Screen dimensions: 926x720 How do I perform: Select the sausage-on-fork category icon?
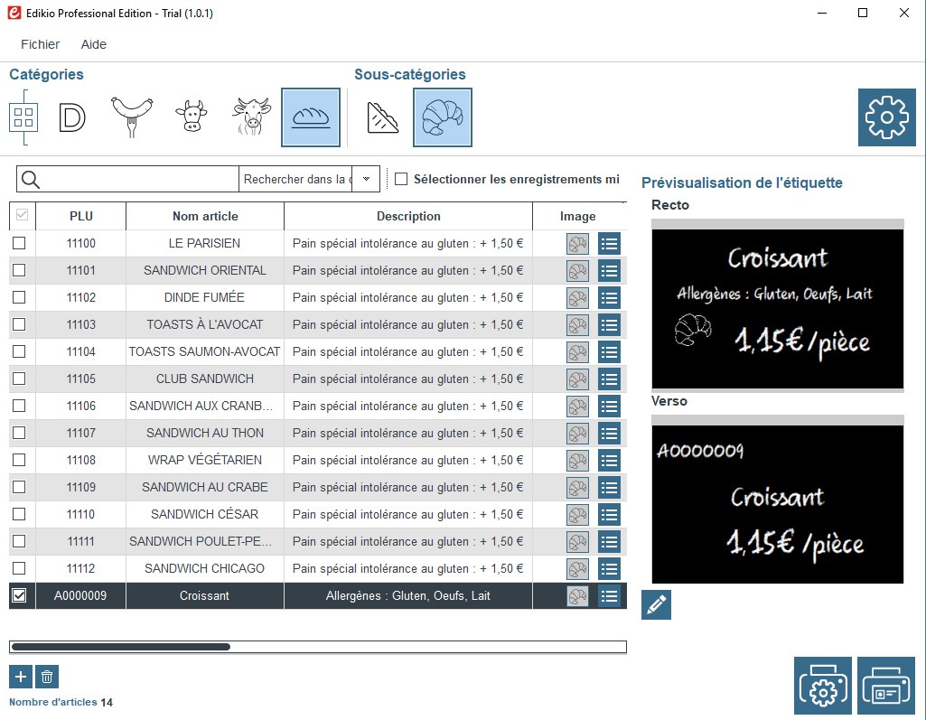tap(132, 117)
